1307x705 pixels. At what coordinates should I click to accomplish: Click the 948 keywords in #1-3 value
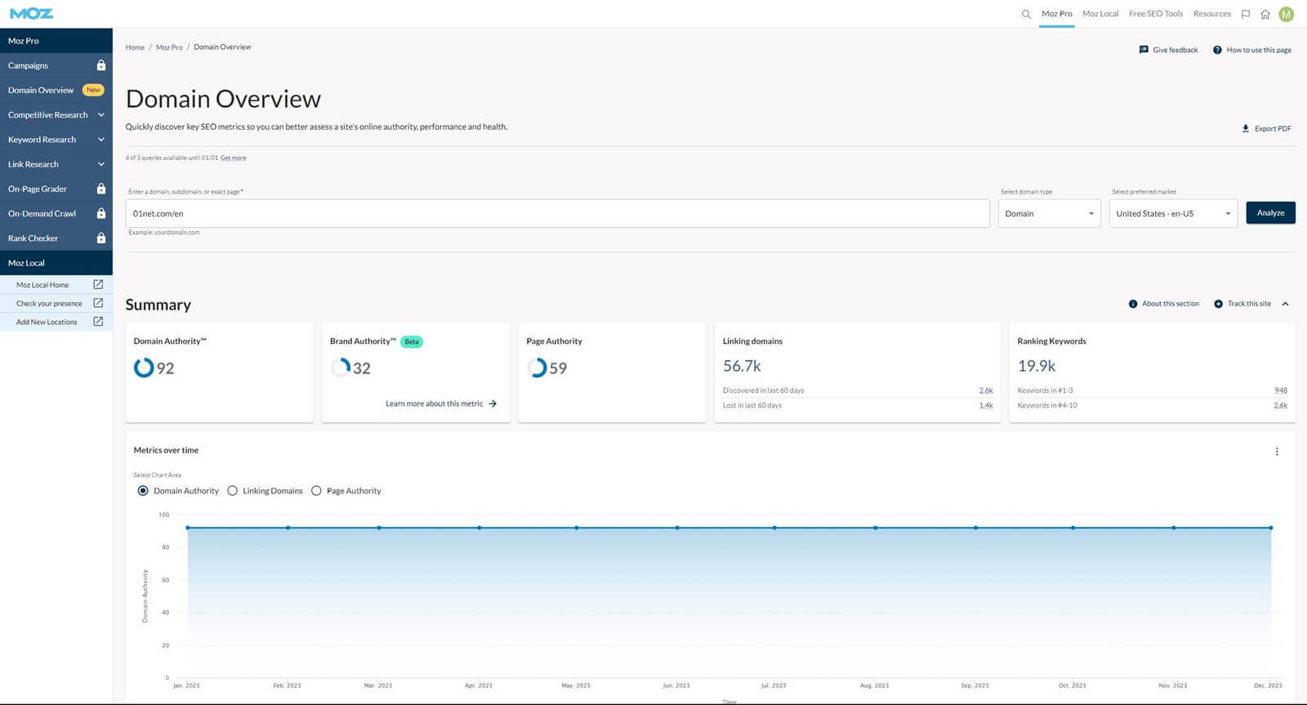[x=1281, y=390]
